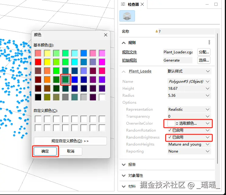The width and height of the screenshot is (226, 195).
Task: Collapse the Plant_Loade attributes group
Action: (124, 72)
